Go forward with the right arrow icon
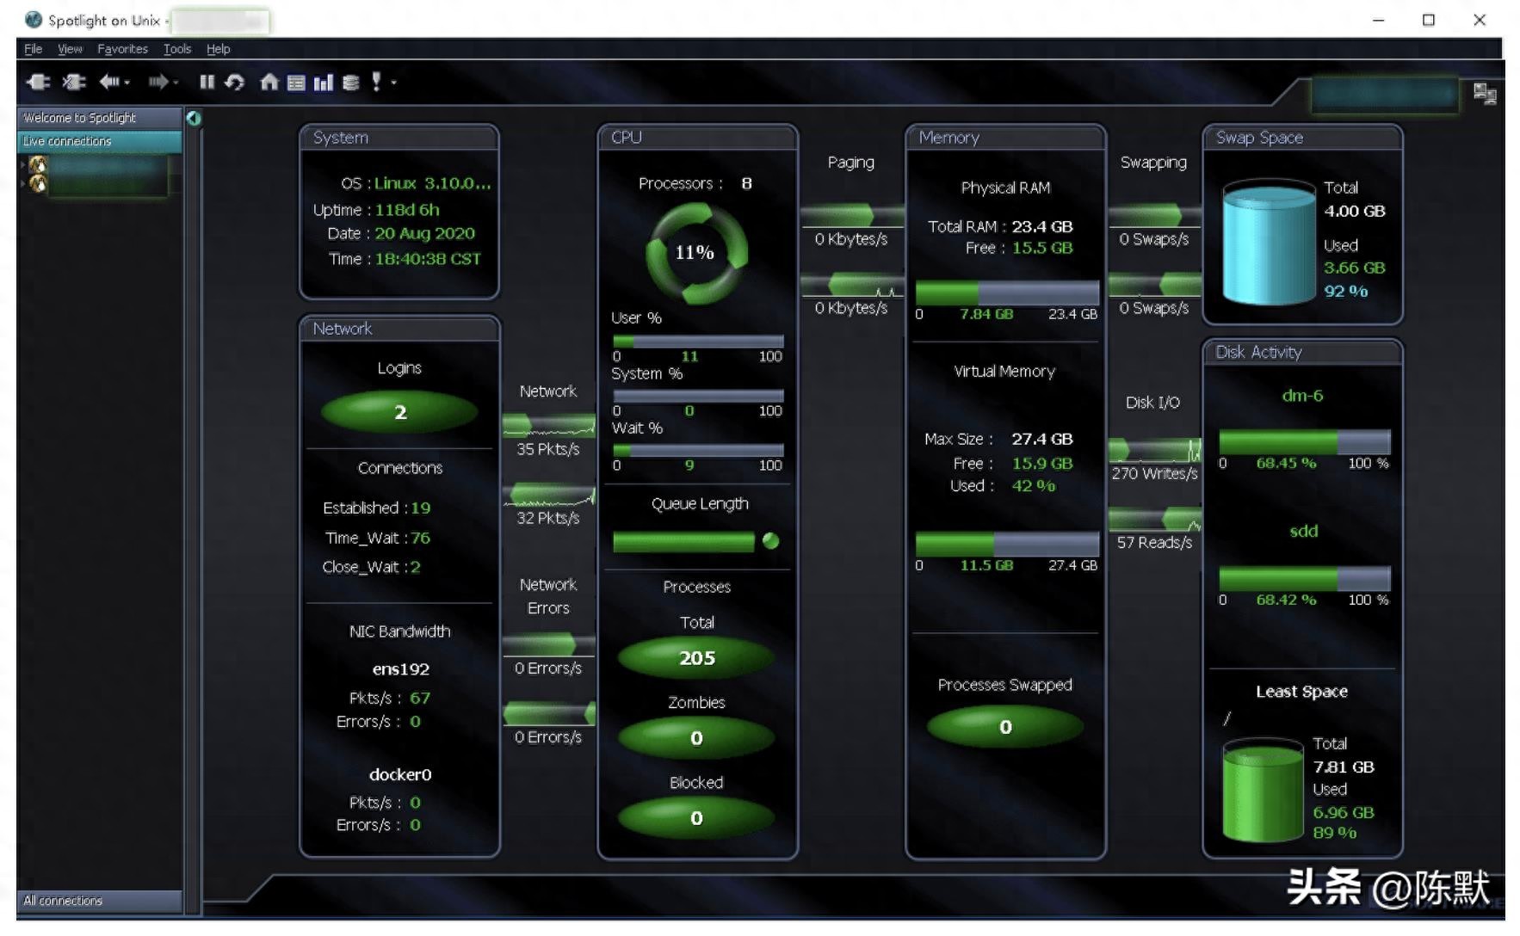The height and width of the screenshot is (936, 1520). point(158,83)
